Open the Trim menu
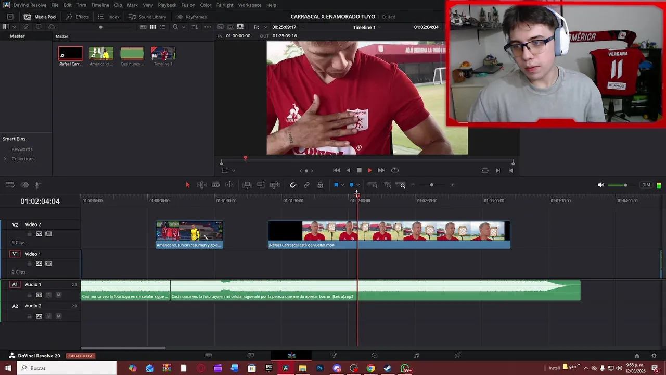 click(81, 5)
